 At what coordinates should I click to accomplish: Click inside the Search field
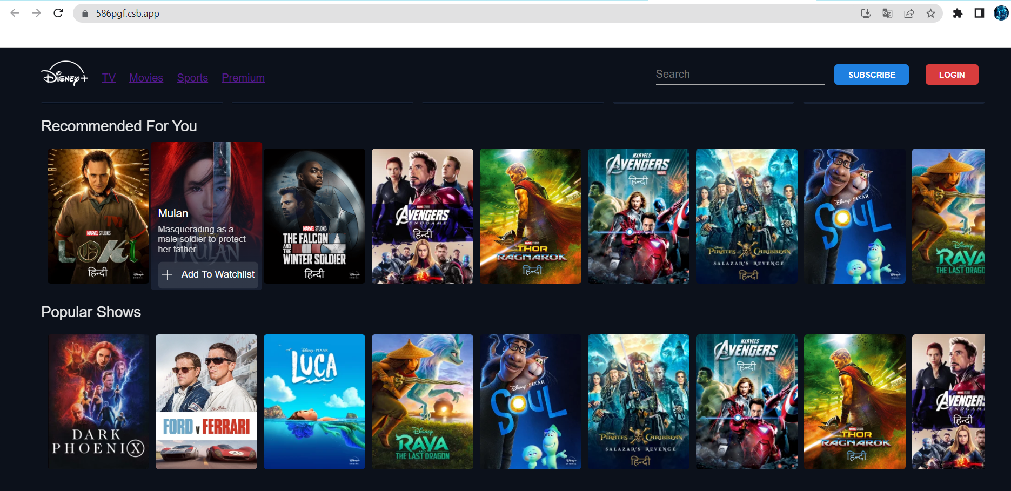coord(740,74)
